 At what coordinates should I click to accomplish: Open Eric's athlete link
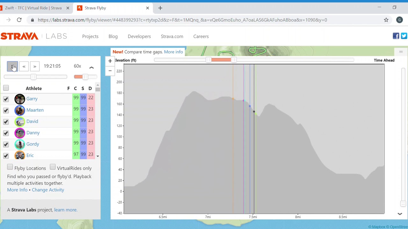[30, 155]
